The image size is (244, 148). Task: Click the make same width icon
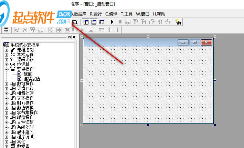click(x=102, y=30)
